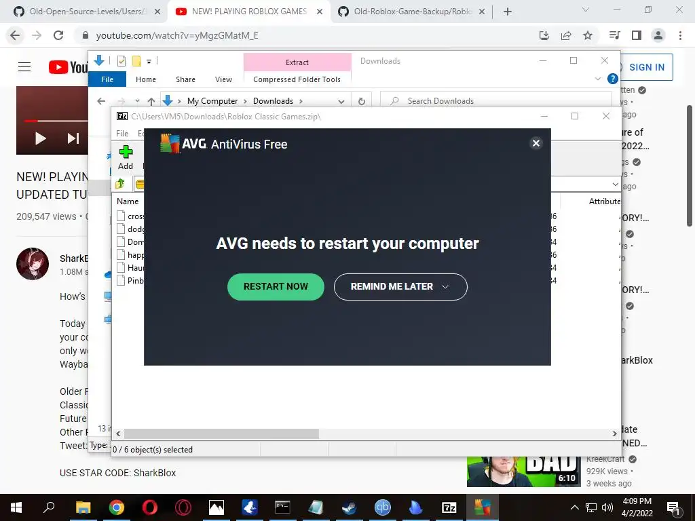Viewport: 695px width, 521px height.
Task: Click the horizontal scrollbar in 7-Zip window
Action: point(221,433)
